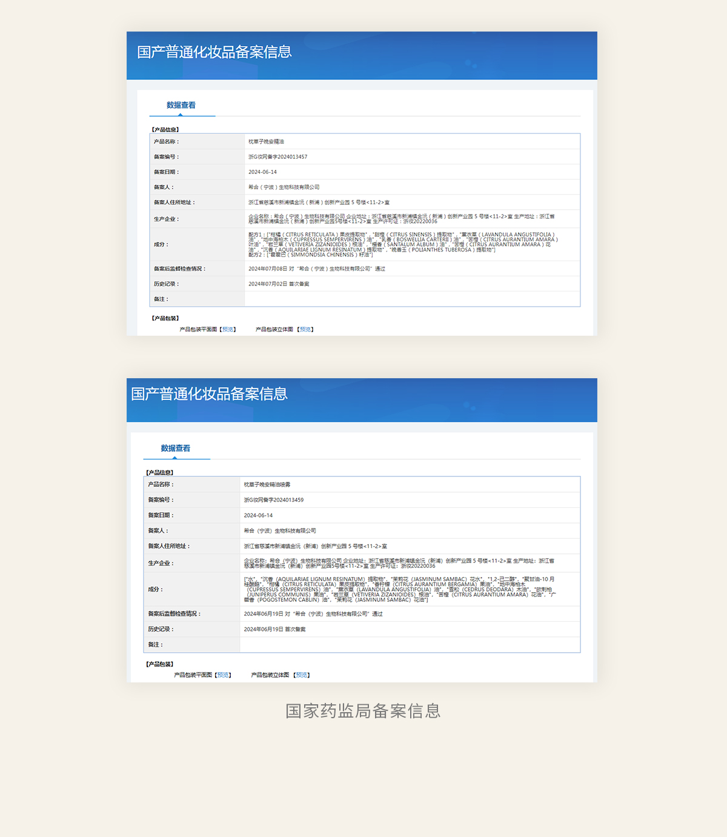This screenshot has width=727, height=837.
Task: Click 预览 link for upper 产品包装立体图
Action: (x=305, y=330)
